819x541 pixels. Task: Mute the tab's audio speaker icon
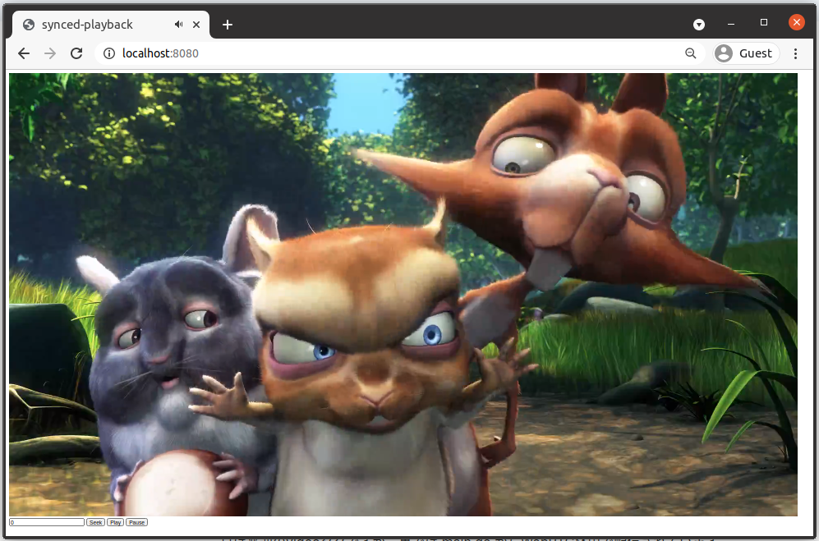[x=178, y=25]
